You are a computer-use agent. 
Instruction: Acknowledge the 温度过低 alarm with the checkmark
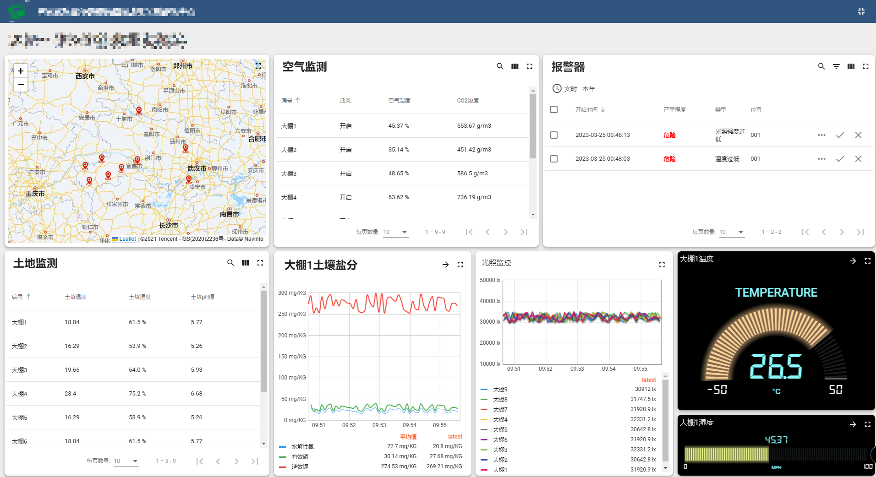(x=840, y=159)
